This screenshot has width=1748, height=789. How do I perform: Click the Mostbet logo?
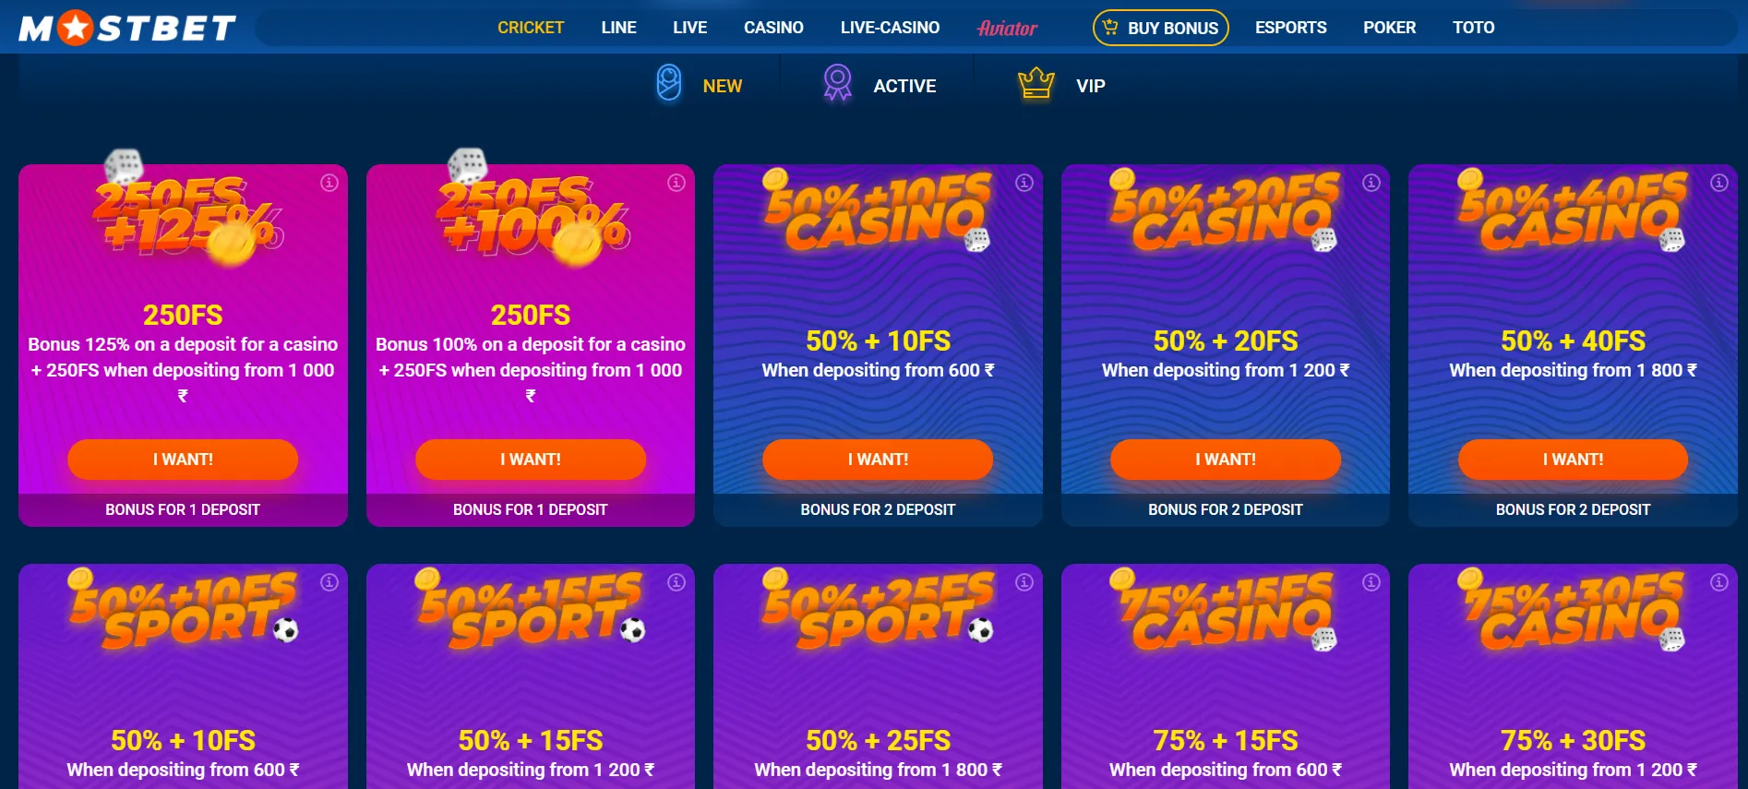tap(127, 28)
